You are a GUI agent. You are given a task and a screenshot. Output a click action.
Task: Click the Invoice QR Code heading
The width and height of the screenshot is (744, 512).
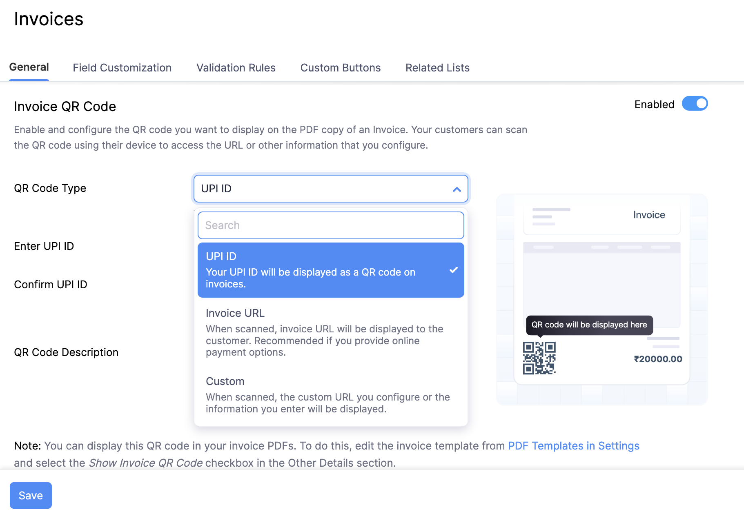(x=65, y=107)
